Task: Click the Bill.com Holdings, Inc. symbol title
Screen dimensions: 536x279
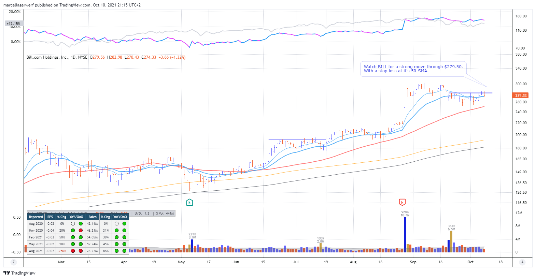Action: point(48,57)
